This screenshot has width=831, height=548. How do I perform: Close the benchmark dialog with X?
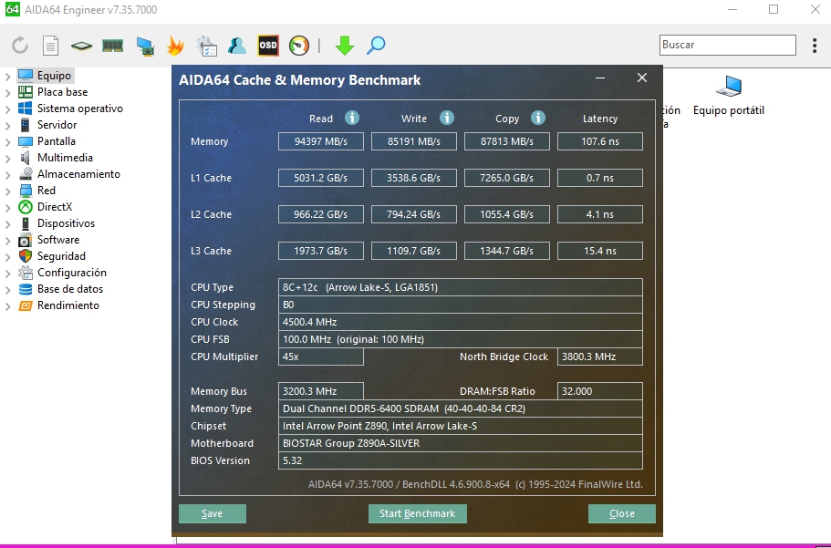coord(642,78)
